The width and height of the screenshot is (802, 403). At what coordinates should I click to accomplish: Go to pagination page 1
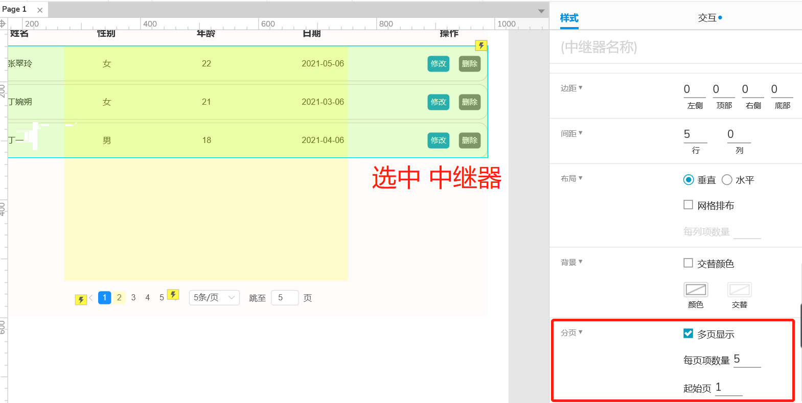pos(105,297)
